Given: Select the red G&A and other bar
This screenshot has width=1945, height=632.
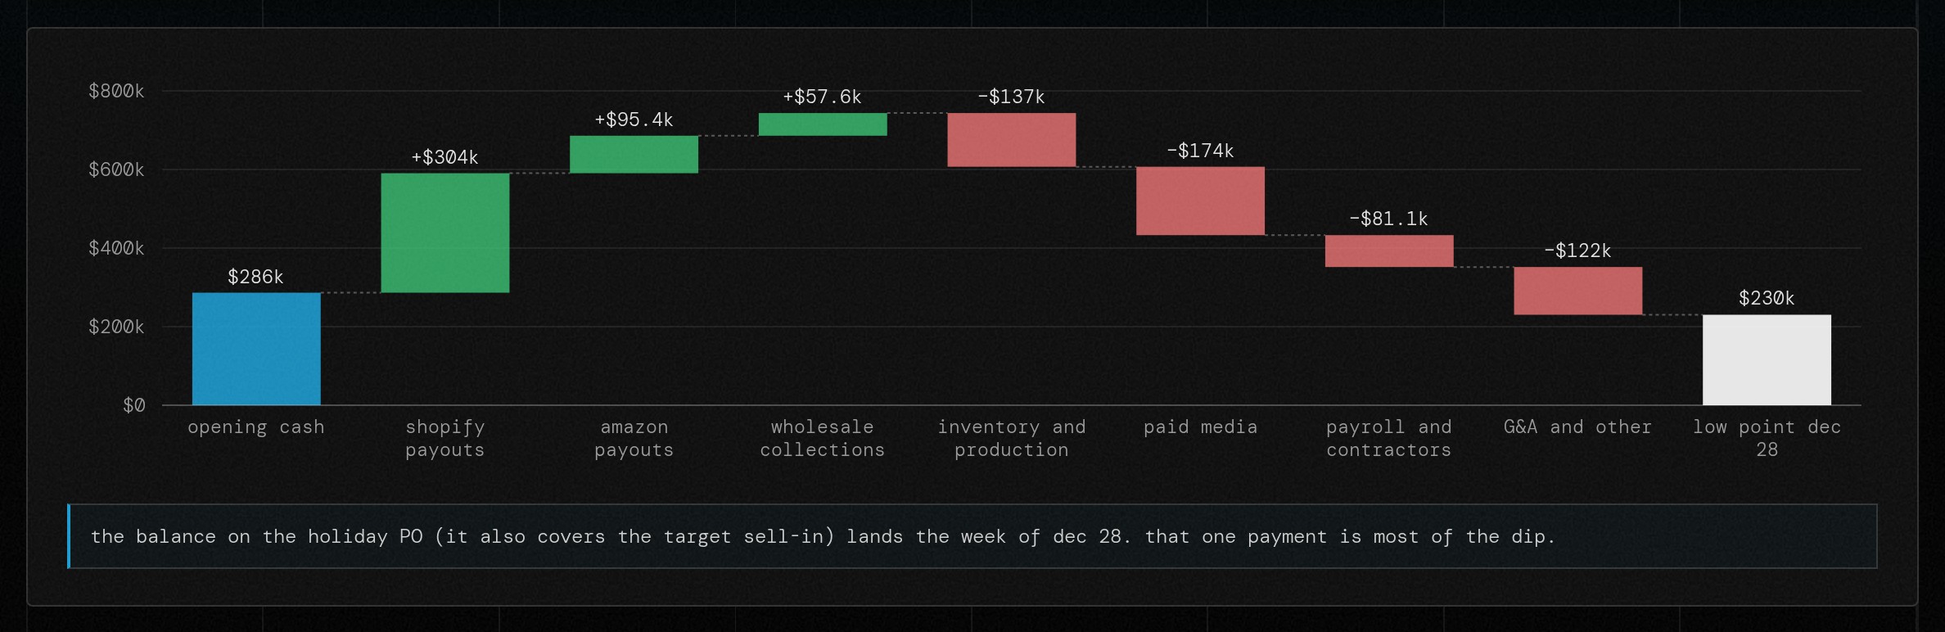Looking at the screenshot, I should coord(1577,291).
